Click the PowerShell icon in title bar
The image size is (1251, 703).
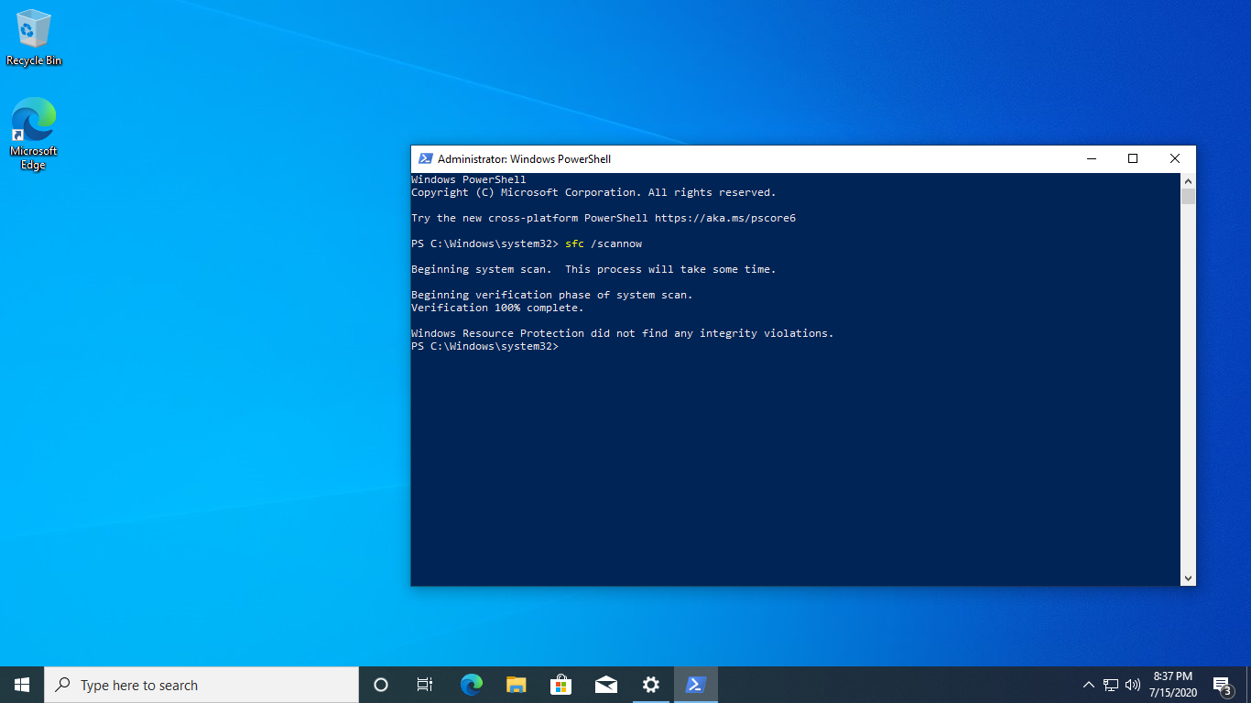(425, 158)
